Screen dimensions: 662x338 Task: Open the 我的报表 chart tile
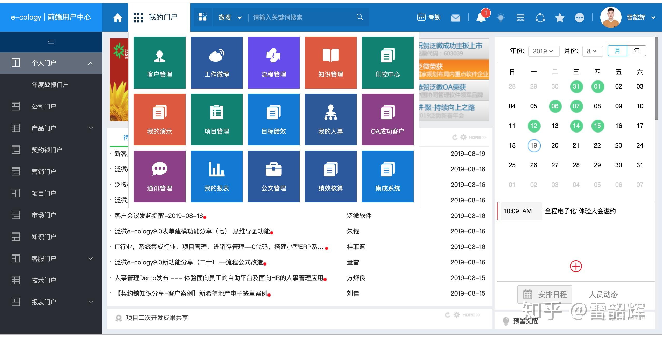216,177
